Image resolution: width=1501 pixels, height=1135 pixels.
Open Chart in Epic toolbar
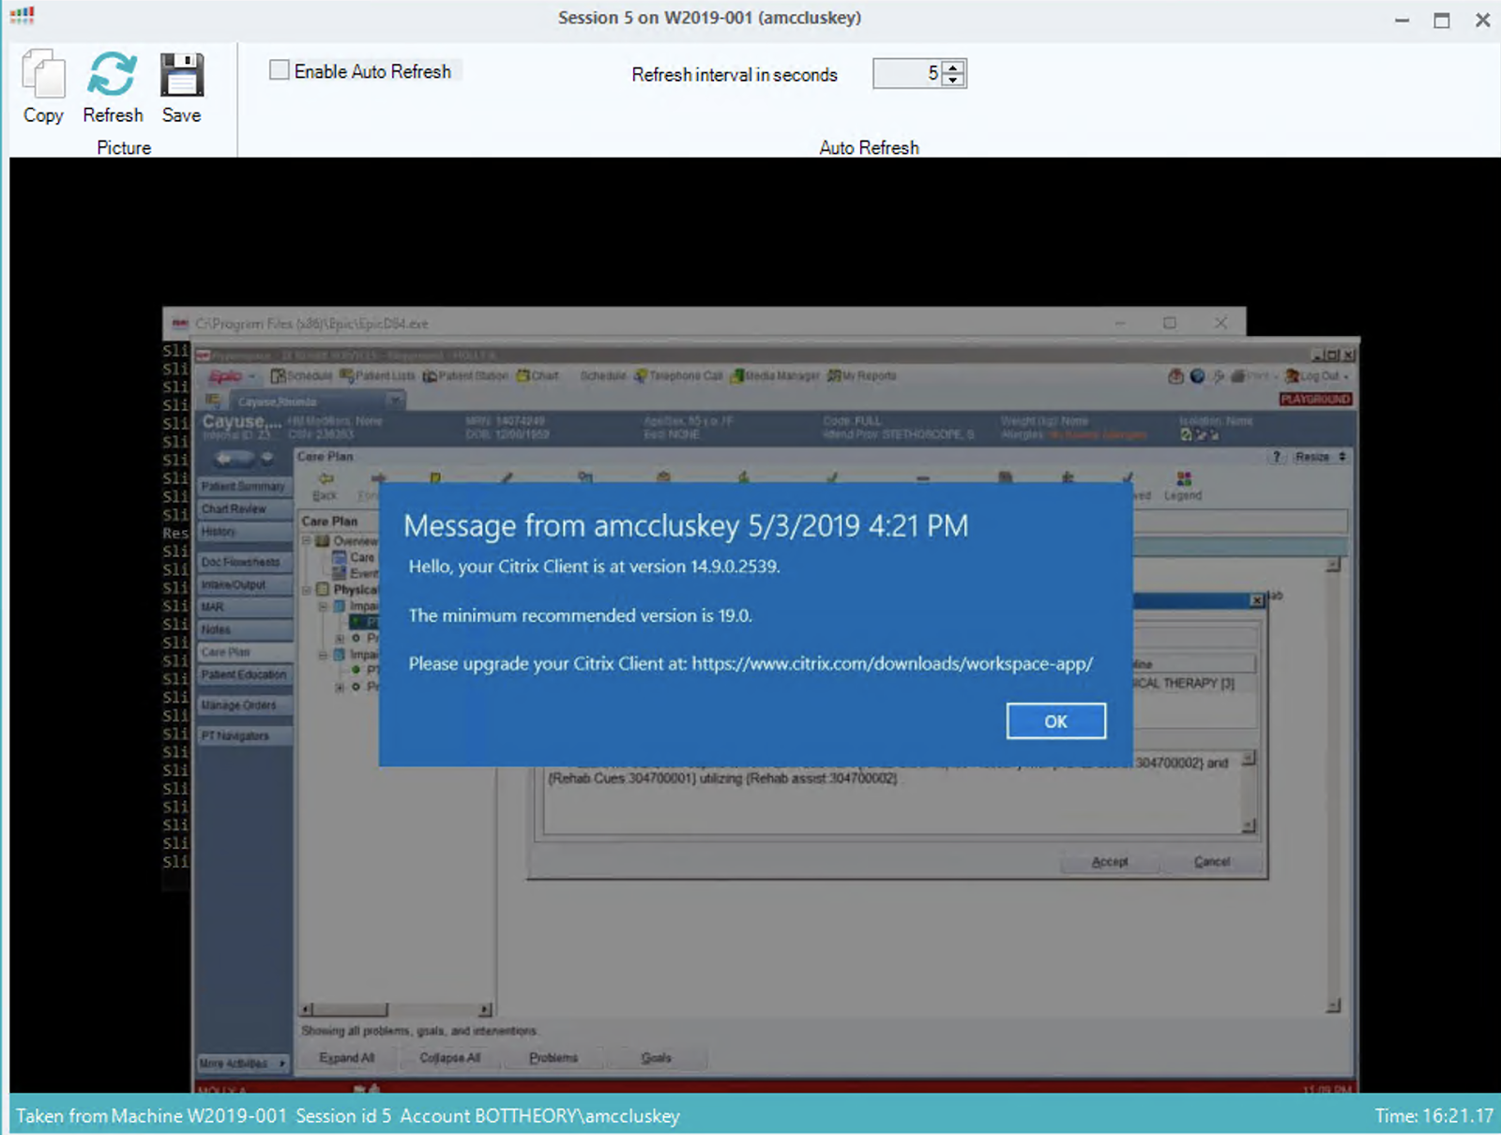[538, 376]
